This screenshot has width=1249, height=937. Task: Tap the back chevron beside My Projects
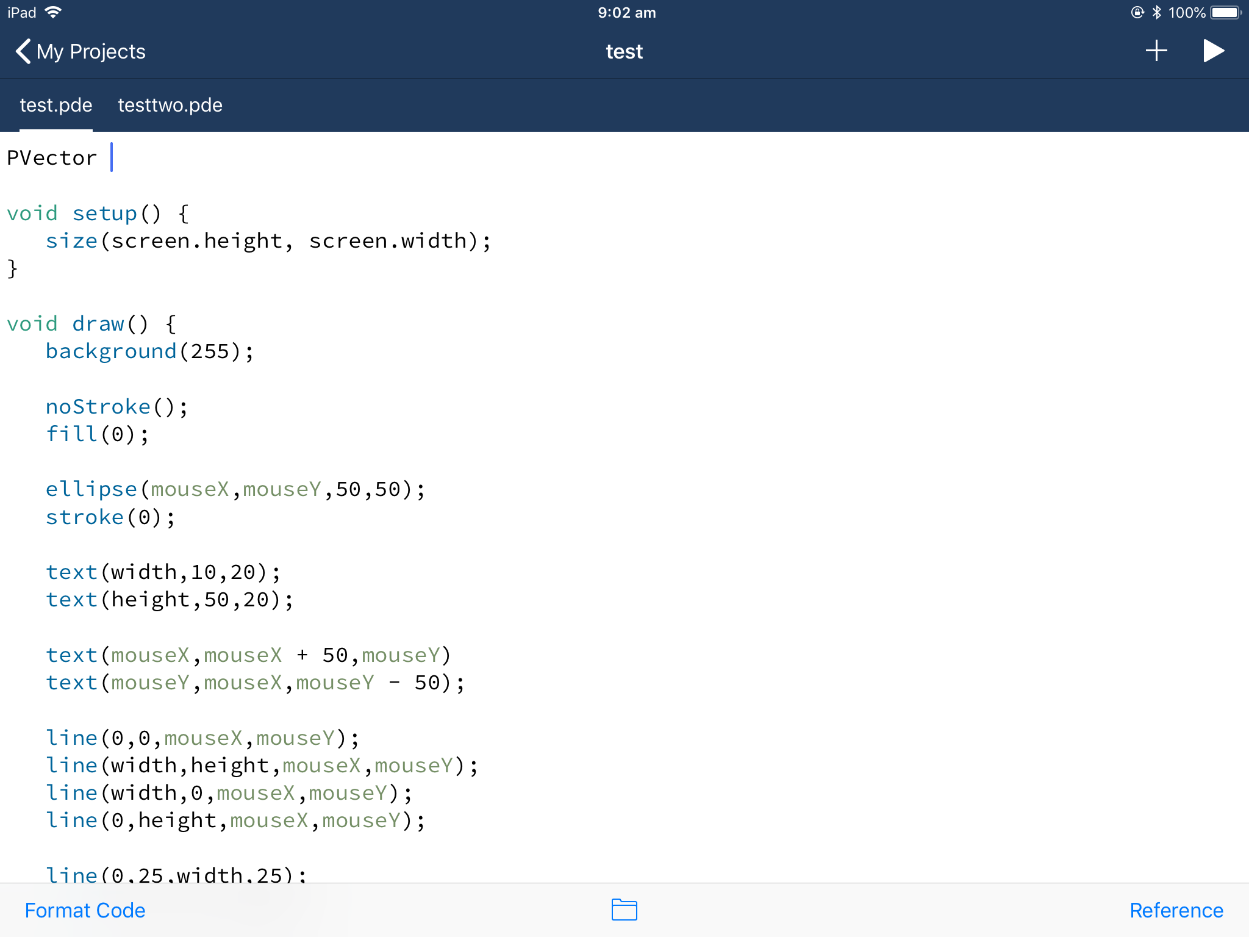23,51
